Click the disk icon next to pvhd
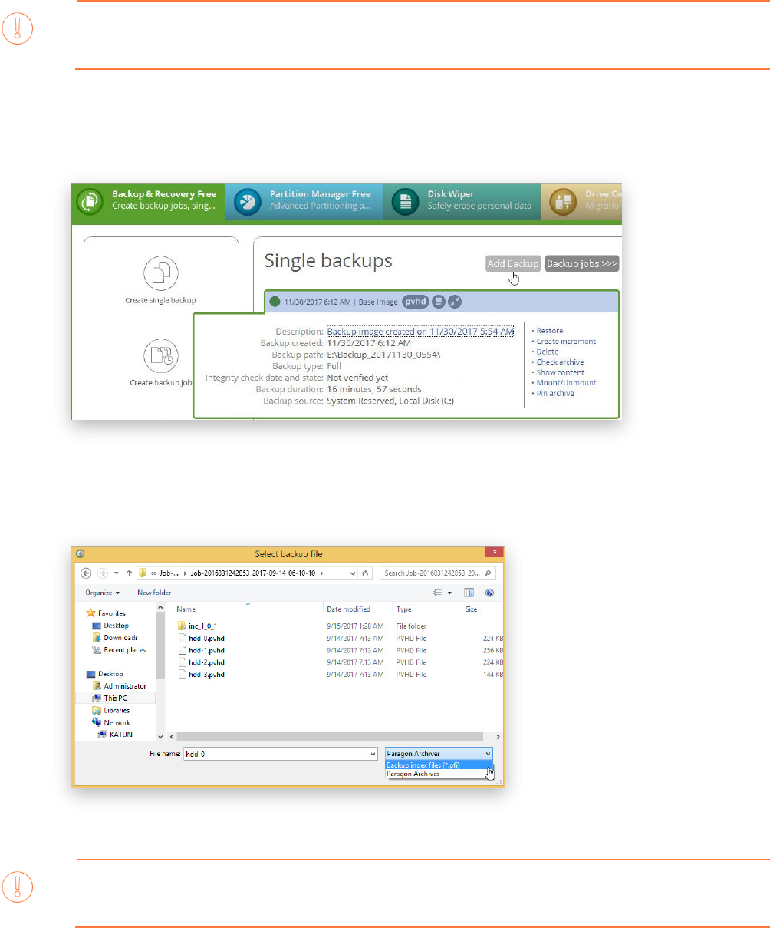The width and height of the screenshot is (770, 928). [438, 302]
